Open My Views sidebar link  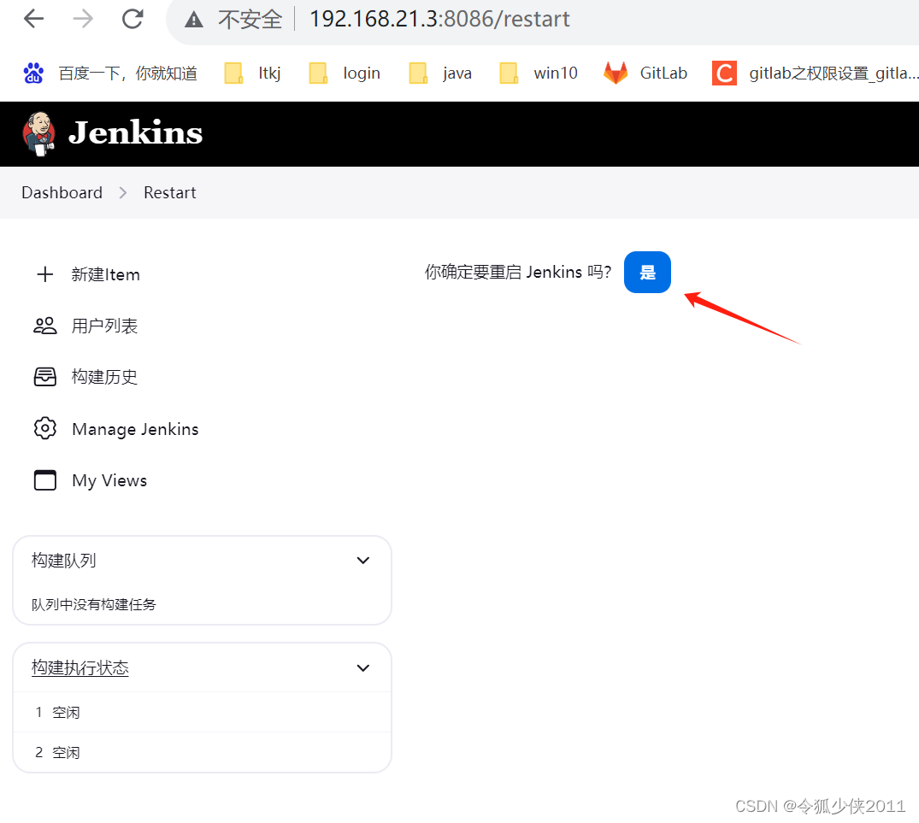point(109,480)
